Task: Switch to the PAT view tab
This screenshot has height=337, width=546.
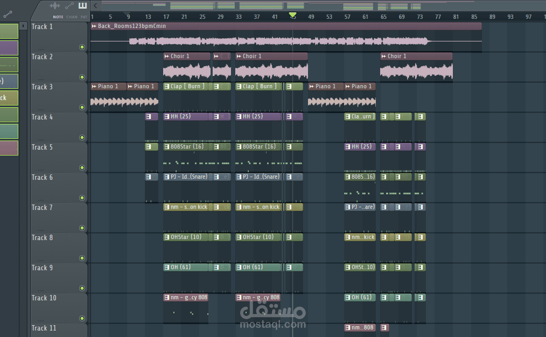Action: click(84, 17)
